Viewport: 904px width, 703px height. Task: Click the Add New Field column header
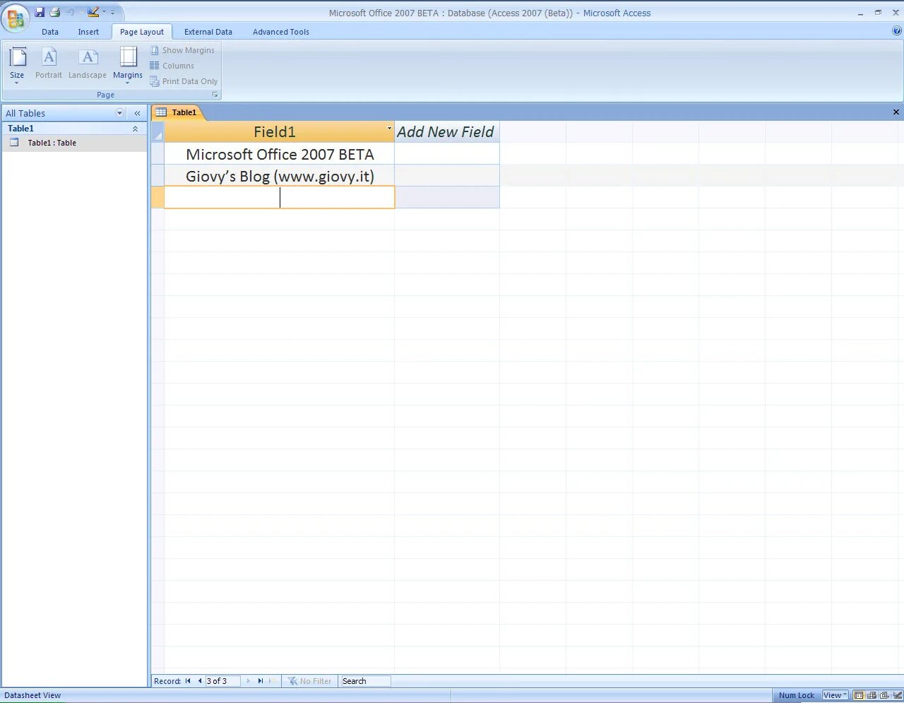click(x=446, y=132)
